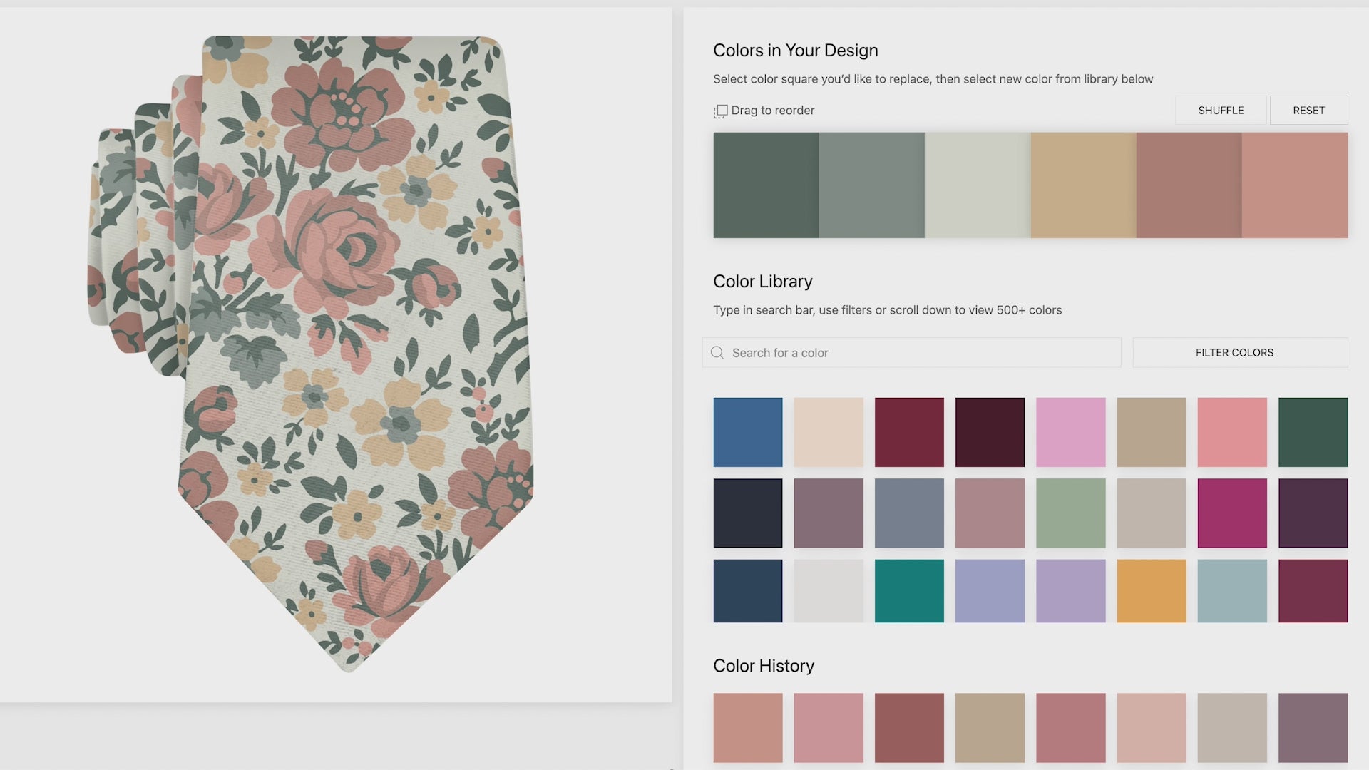The height and width of the screenshot is (770, 1369).
Task: Pick near-black navy library color
Action: tap(748, 513)
